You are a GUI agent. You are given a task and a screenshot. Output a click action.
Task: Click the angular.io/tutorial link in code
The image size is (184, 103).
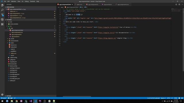[x=108, y=27]
